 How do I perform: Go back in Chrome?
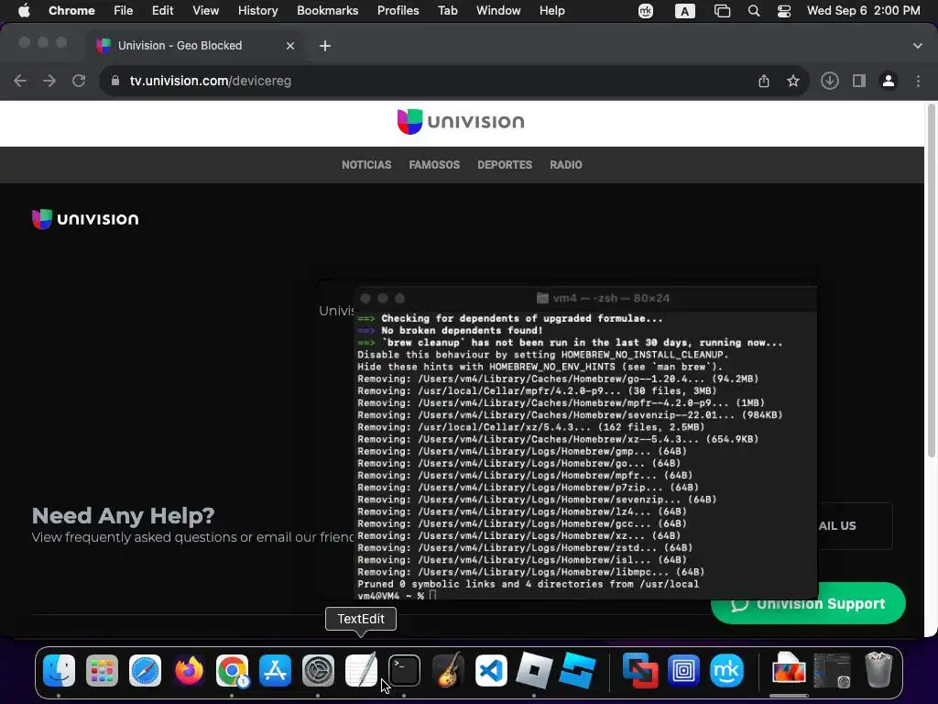click(x=20, y=81)
